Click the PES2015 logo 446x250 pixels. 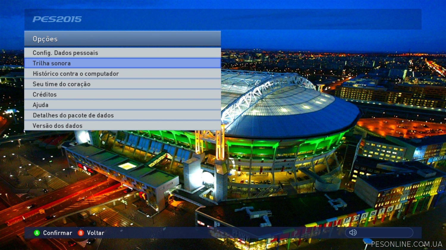tap(57, 19)
